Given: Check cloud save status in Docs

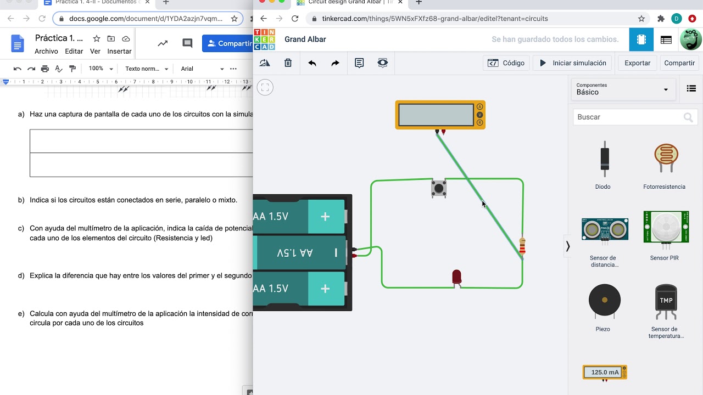Looking at the screenshot, I should point(126,38).
